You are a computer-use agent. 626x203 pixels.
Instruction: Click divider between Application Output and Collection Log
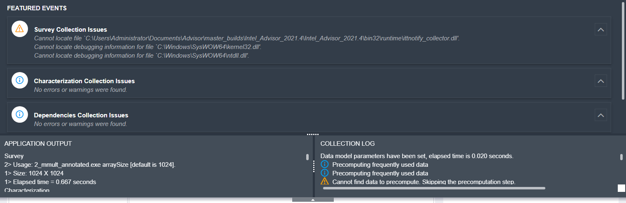314,166
